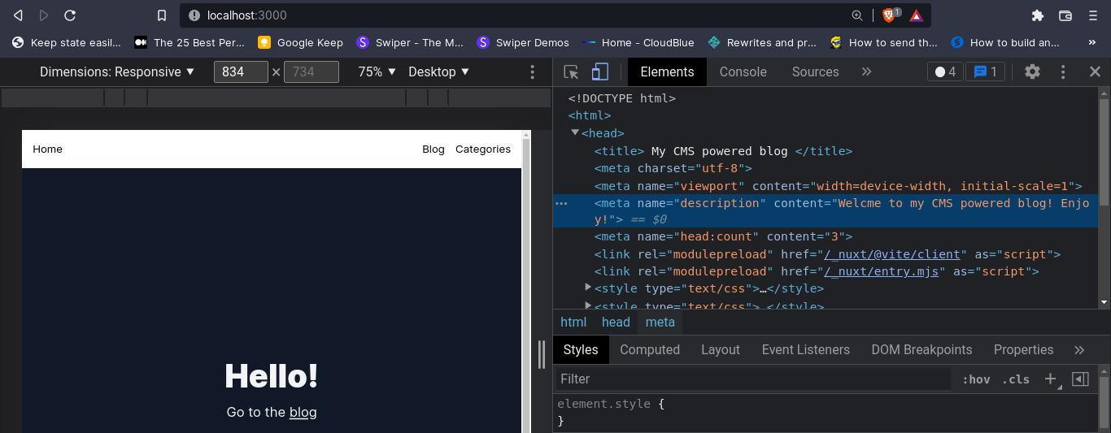Toggle the device toolbar icon

(x=599, y=72)
